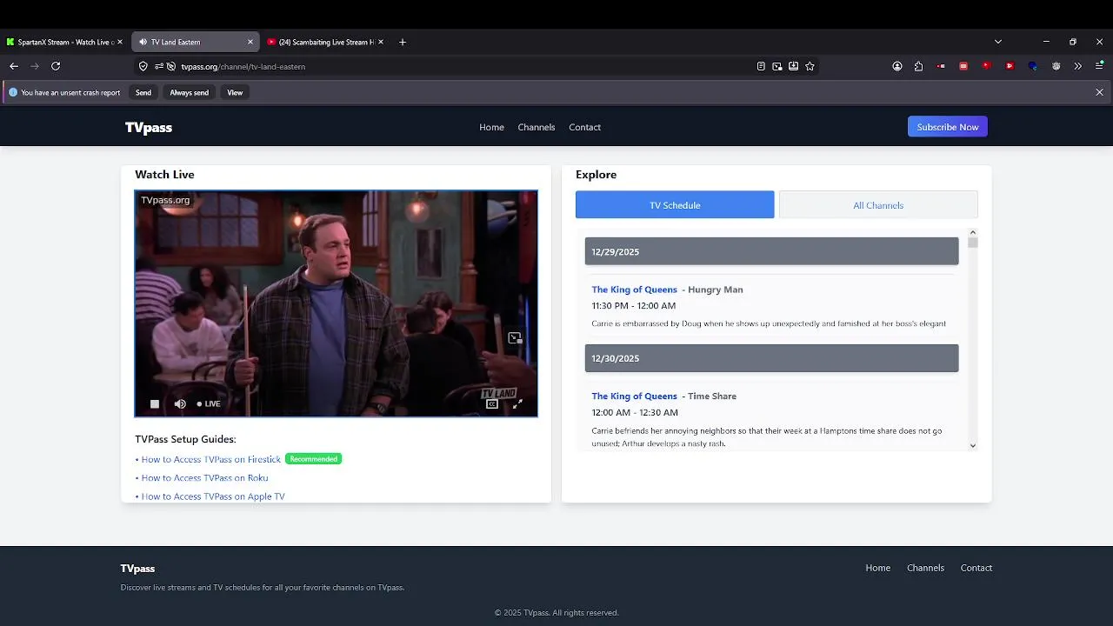This screenshot has width=1113, height=626.
Task: Click the 12/30/2025 date header
Action: pyautogui.click(x=771, y=358)
